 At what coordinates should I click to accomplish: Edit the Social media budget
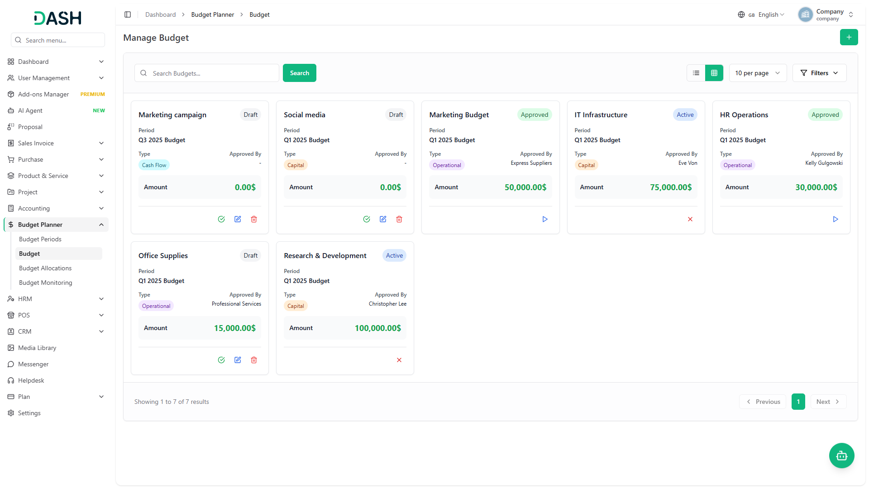(383, 219)
